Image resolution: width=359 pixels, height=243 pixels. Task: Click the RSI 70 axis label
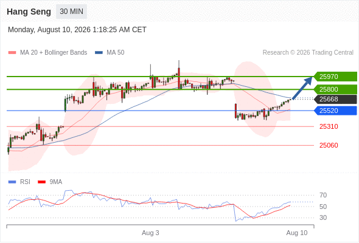pos(323,195)
